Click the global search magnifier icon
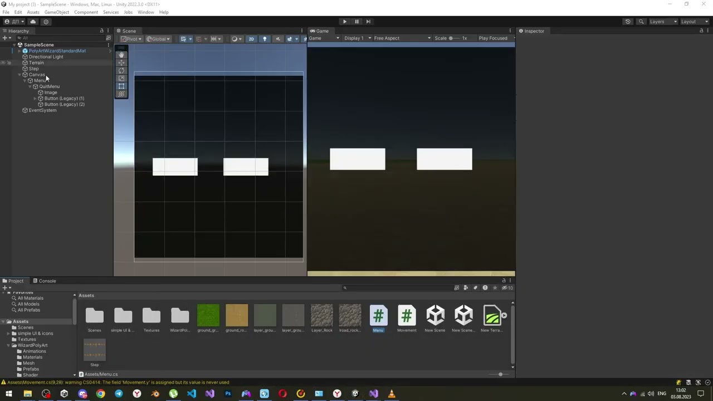Viewport: 713px width, 401px height. (x=641, y=22)
